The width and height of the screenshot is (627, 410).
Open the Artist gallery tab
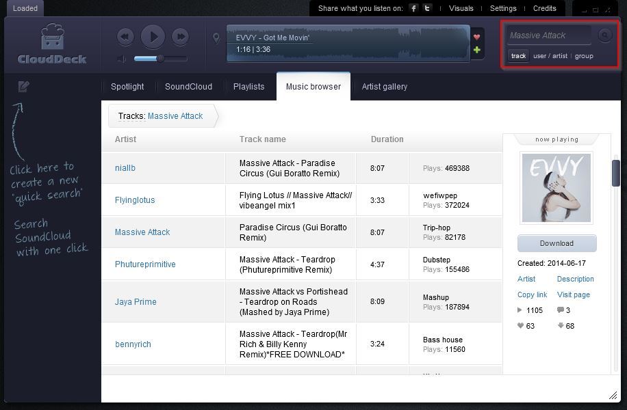point(385,87)
